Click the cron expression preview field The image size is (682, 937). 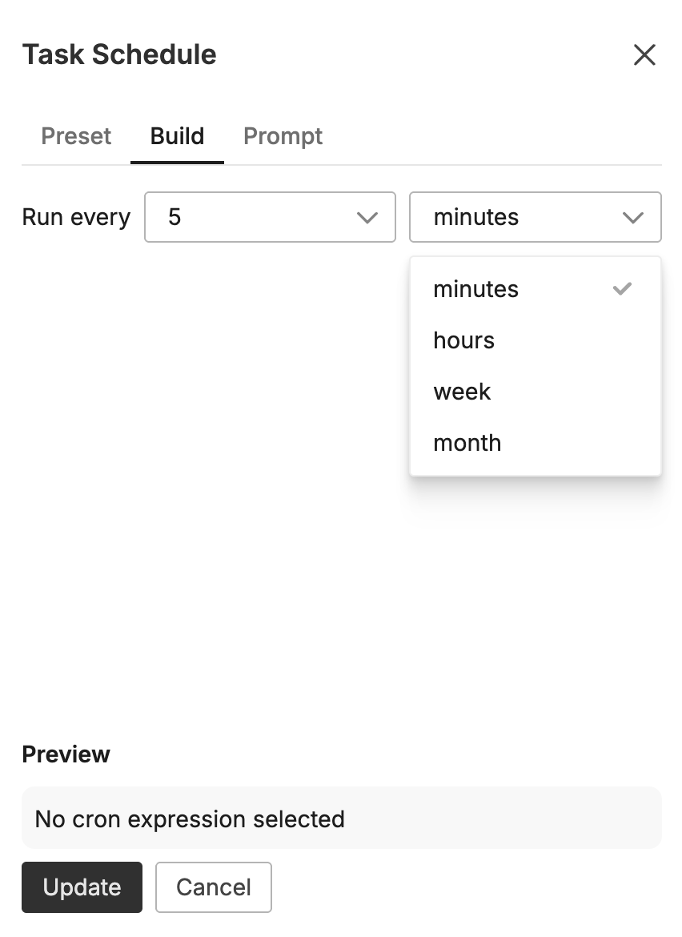click(342, 818)
